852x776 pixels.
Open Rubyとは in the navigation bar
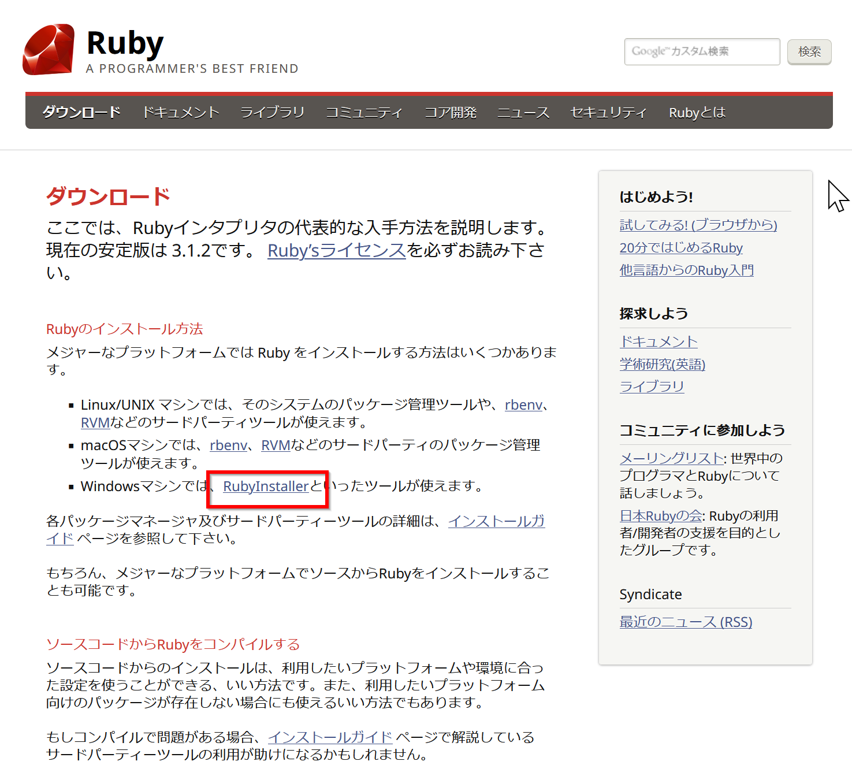[697, 113]
